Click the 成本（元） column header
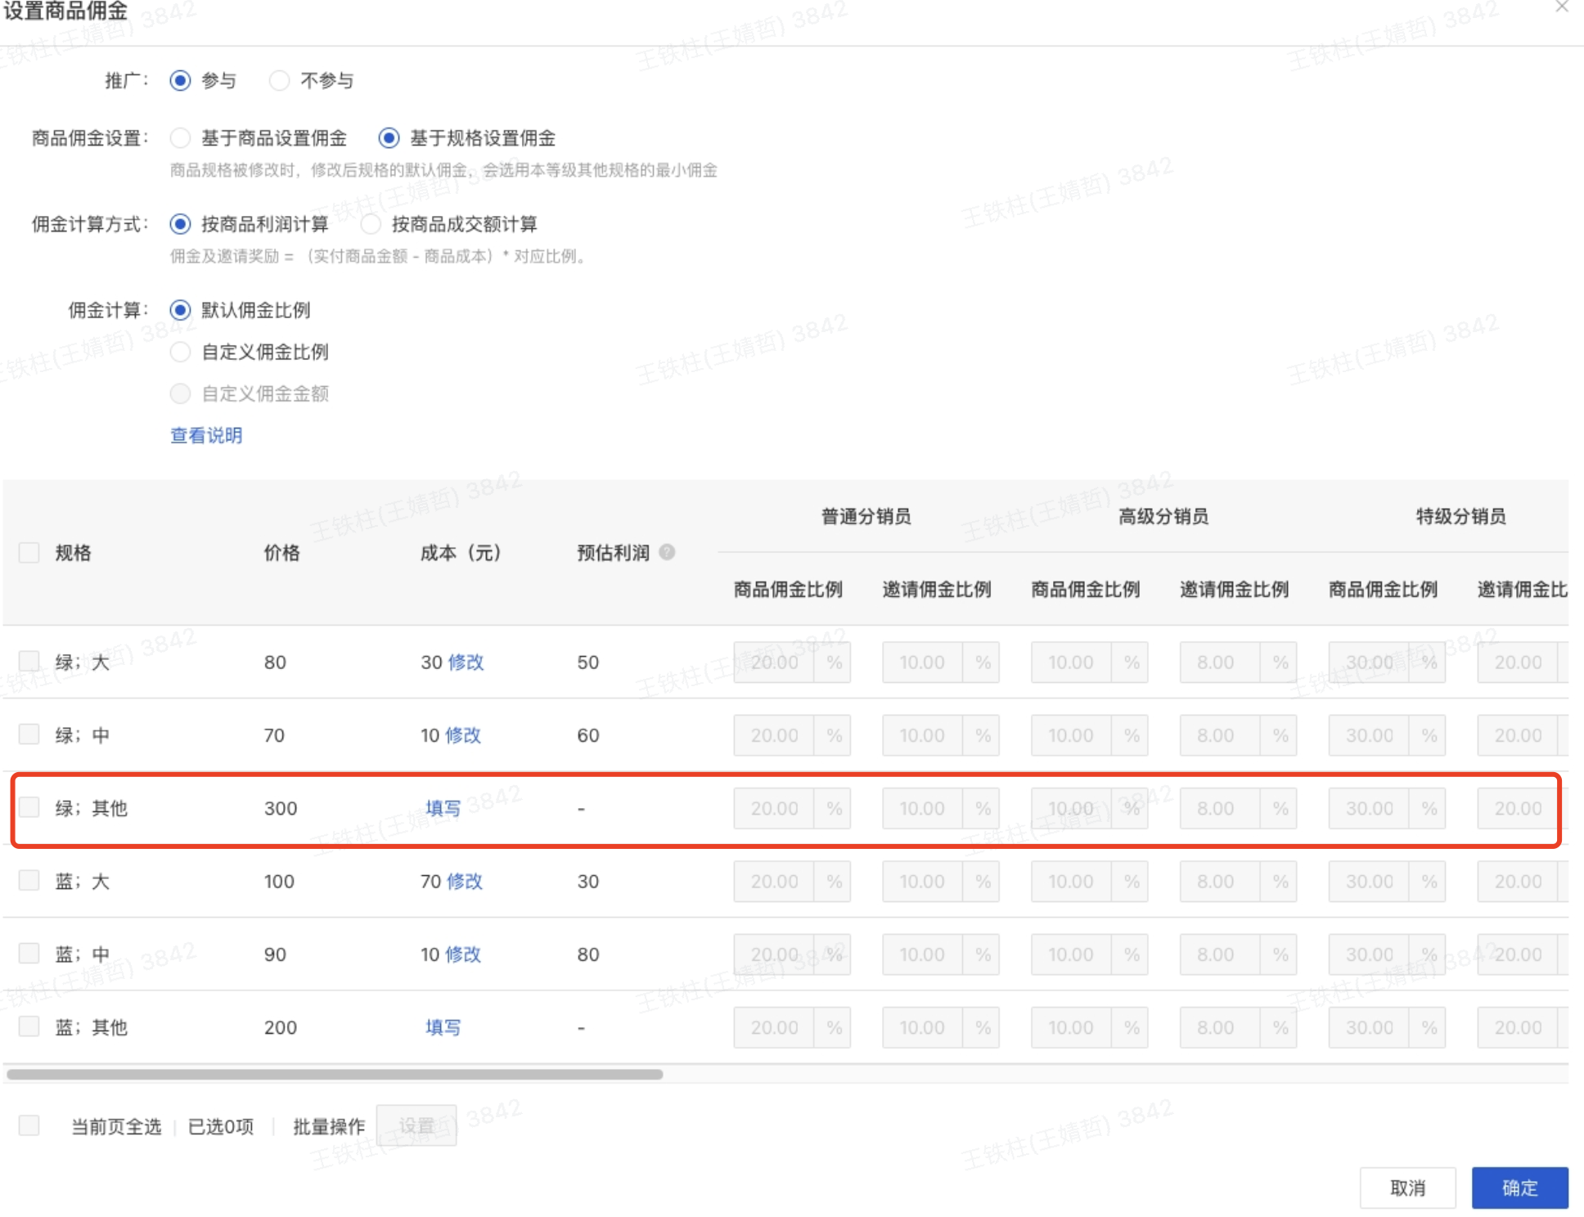 point(461,553)
